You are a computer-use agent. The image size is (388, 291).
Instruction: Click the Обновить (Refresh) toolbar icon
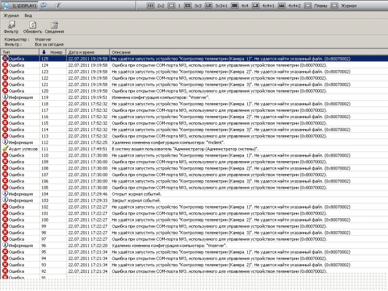(32, 27)
